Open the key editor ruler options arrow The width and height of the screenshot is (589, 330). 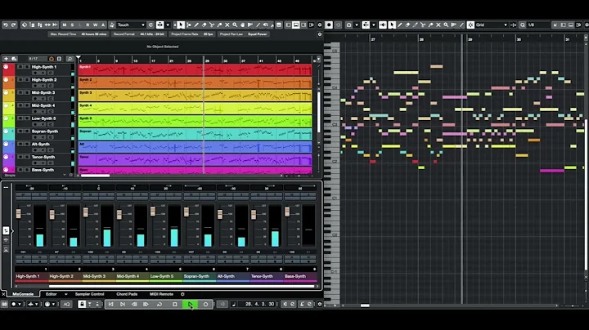586,38
